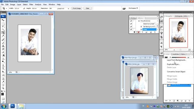
Task: Expand the Set Background Color step
Action: pyautogui.click(x=141, y=27)
